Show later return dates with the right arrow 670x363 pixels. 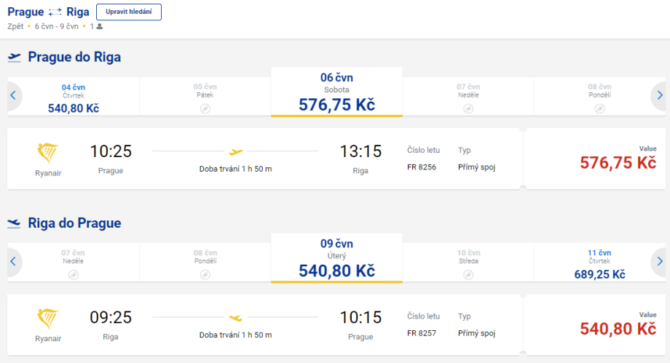click(x=659, y=261)
